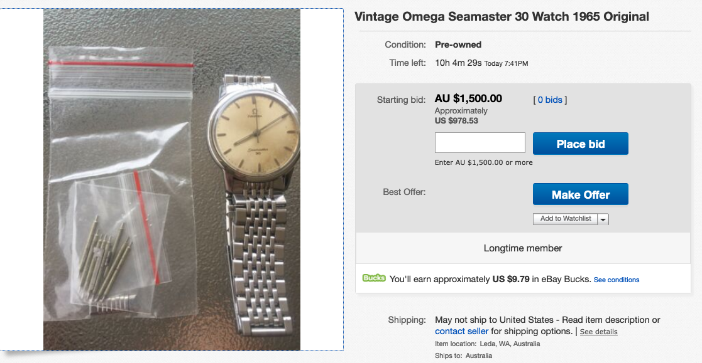
Task: Open the Add to Watchlist dropdown arrow
Action: (603, 219)
